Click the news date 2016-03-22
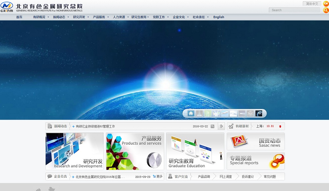The height and width of the screenshot is (191, 329). pyautogui.click(x=200, y=126)
